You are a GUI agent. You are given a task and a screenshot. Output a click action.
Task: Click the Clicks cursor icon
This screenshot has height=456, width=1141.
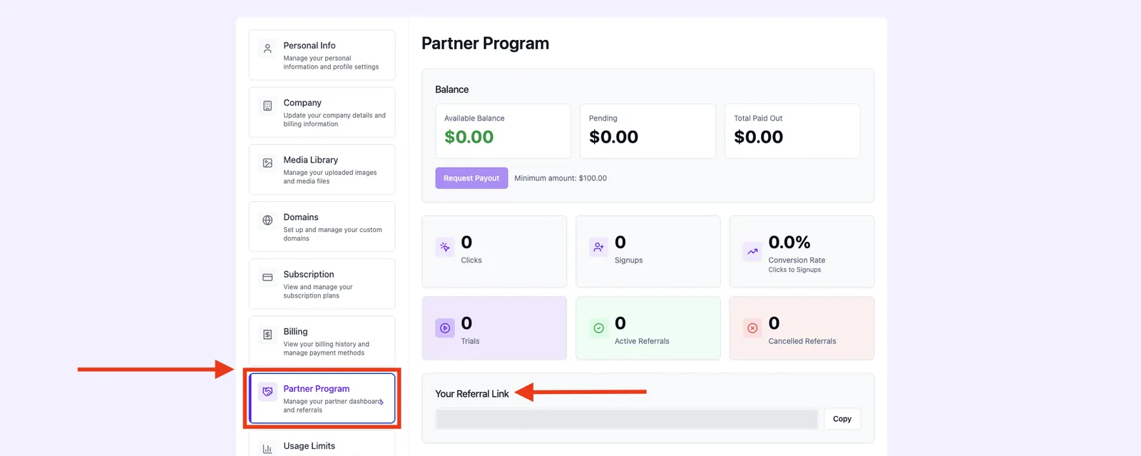pos(445,247)
